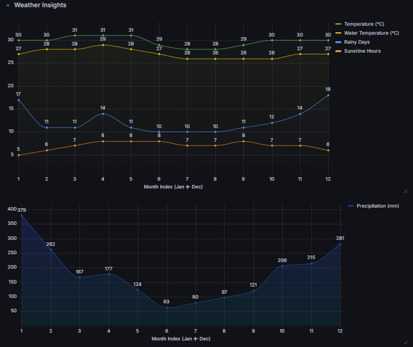The width and height of the screenshot is (413, 347).
Task: Click the Rainy Days point labeled 18
Action: pyautogui.click(x=328, y=95)
